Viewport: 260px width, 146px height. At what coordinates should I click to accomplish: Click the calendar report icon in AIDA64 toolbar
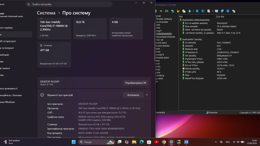tap(209, 11)
